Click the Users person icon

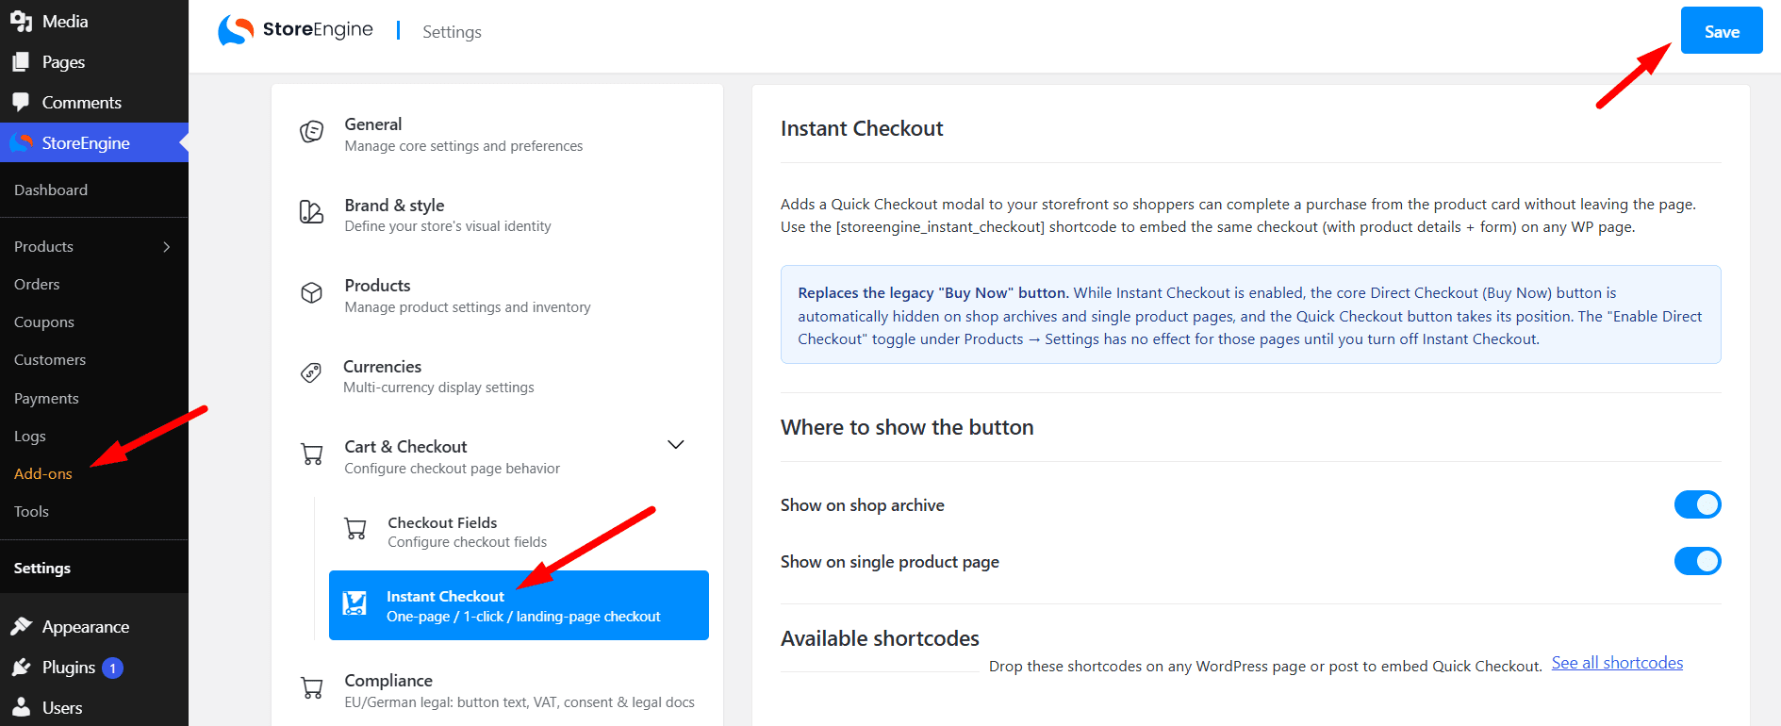21,707
